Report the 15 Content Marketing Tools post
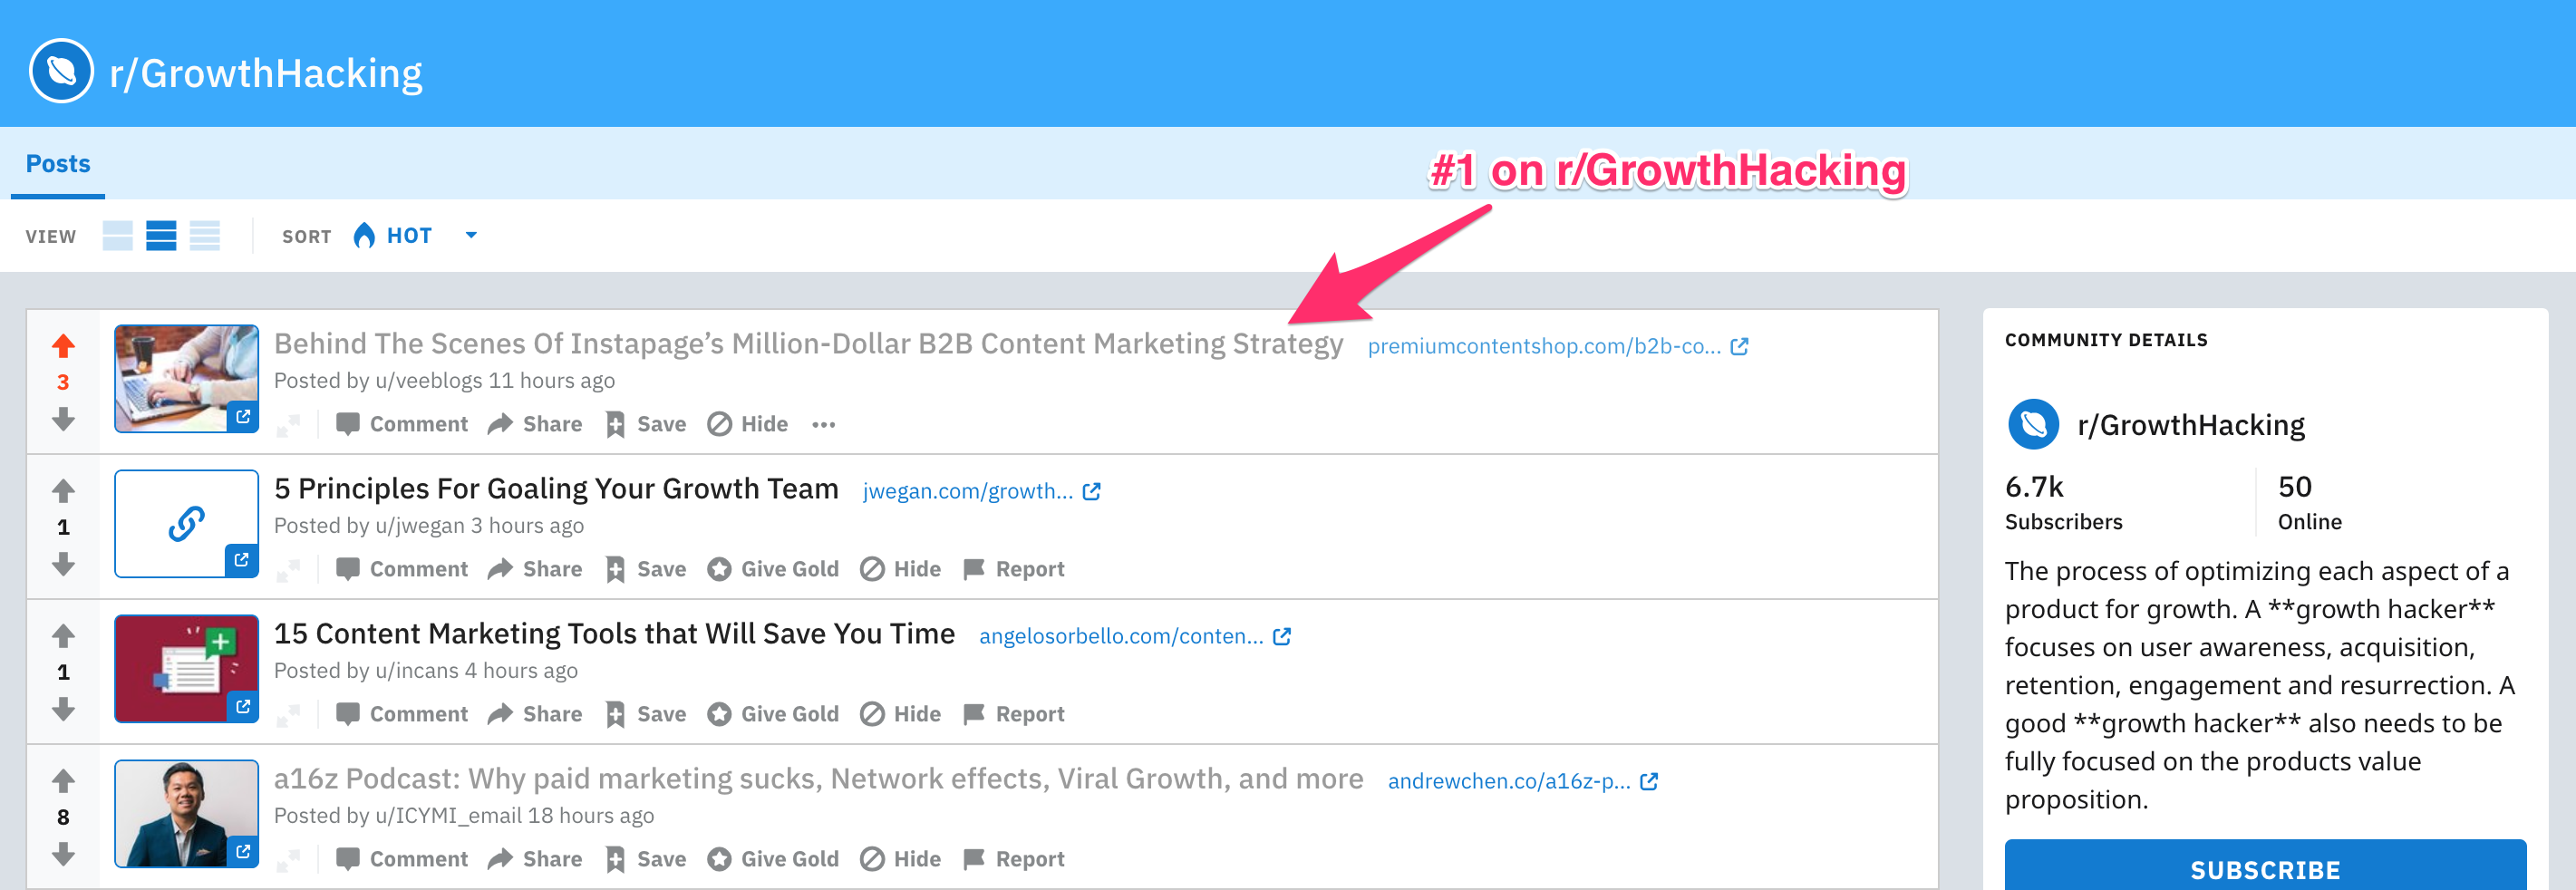Viewport: 2576px width, 890px height. [1013, 714]
